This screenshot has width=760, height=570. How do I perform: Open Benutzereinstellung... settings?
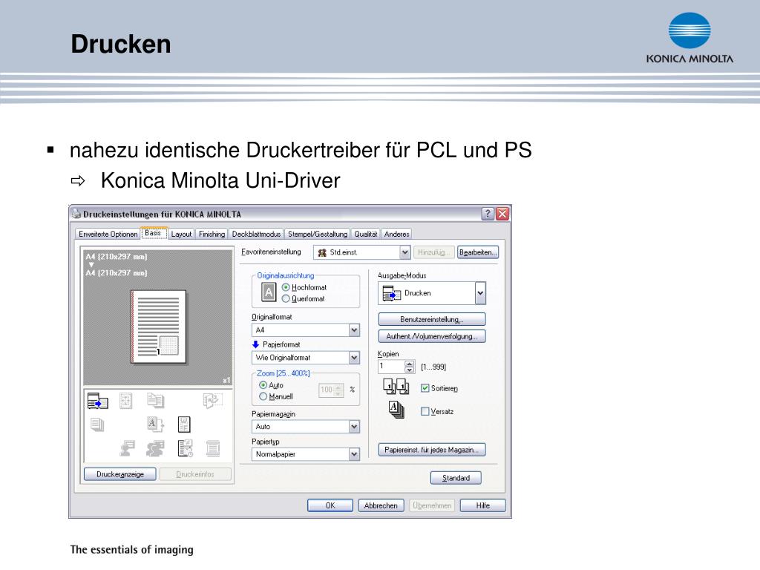432,319
